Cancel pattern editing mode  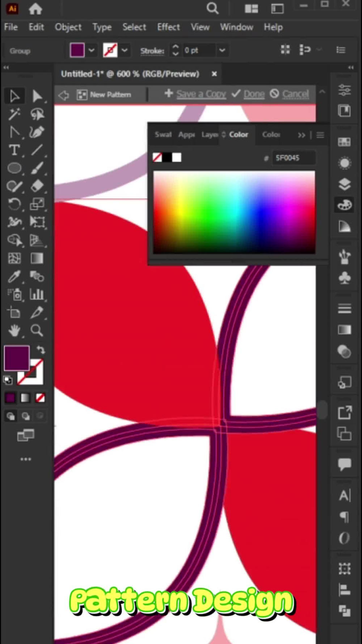coord(295,94)
